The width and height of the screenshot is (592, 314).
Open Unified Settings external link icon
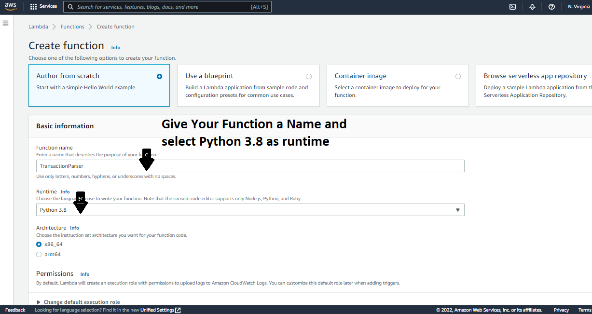(178, 310)
